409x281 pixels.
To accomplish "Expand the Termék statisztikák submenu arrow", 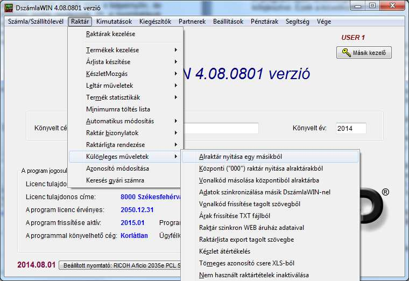I will click(176, 97).
